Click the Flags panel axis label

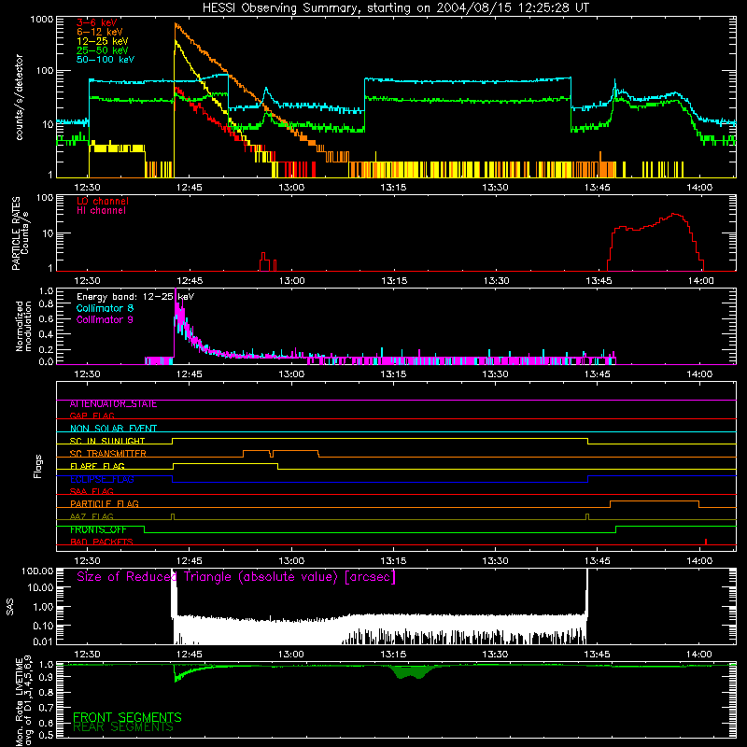(x=38, y=466)
